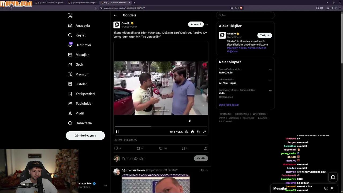Click the Ara search box
The width and height of the screenshot is (343, 193).
click(x=245, y=15)
